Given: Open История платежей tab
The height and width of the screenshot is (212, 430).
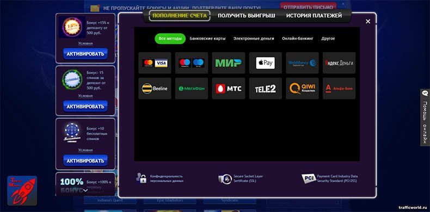Looking at the screenshot, I should pos(314,16).
